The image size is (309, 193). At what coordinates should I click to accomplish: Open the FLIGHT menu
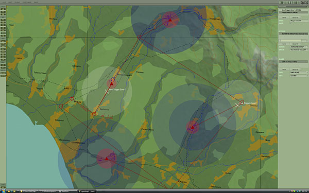18,3
